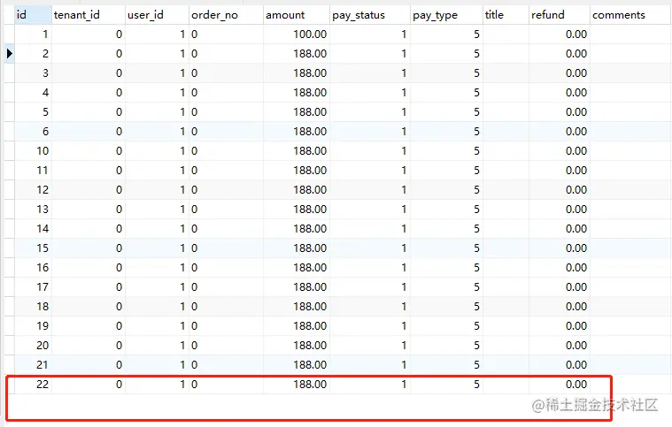Select the id cell showing 15
The width and height of the screenshot is (672, 427).
pos(33,248)
